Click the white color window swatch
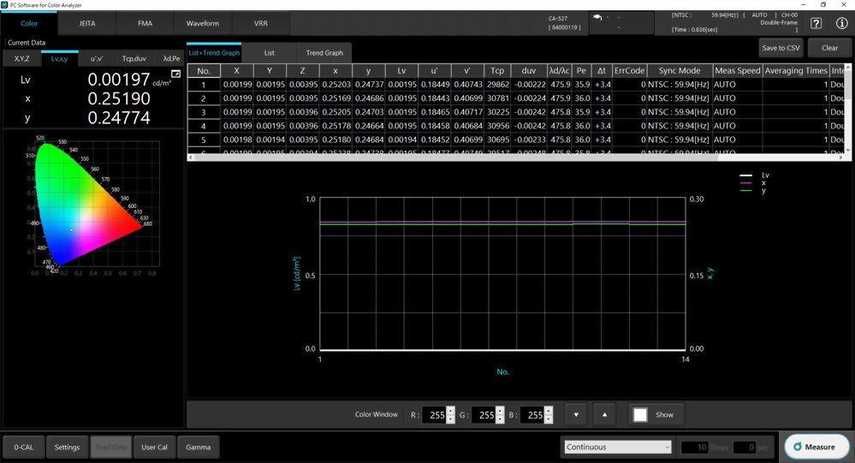Image resolution: width=855 pixels, height=463 pixels. [x=640, y=415]
